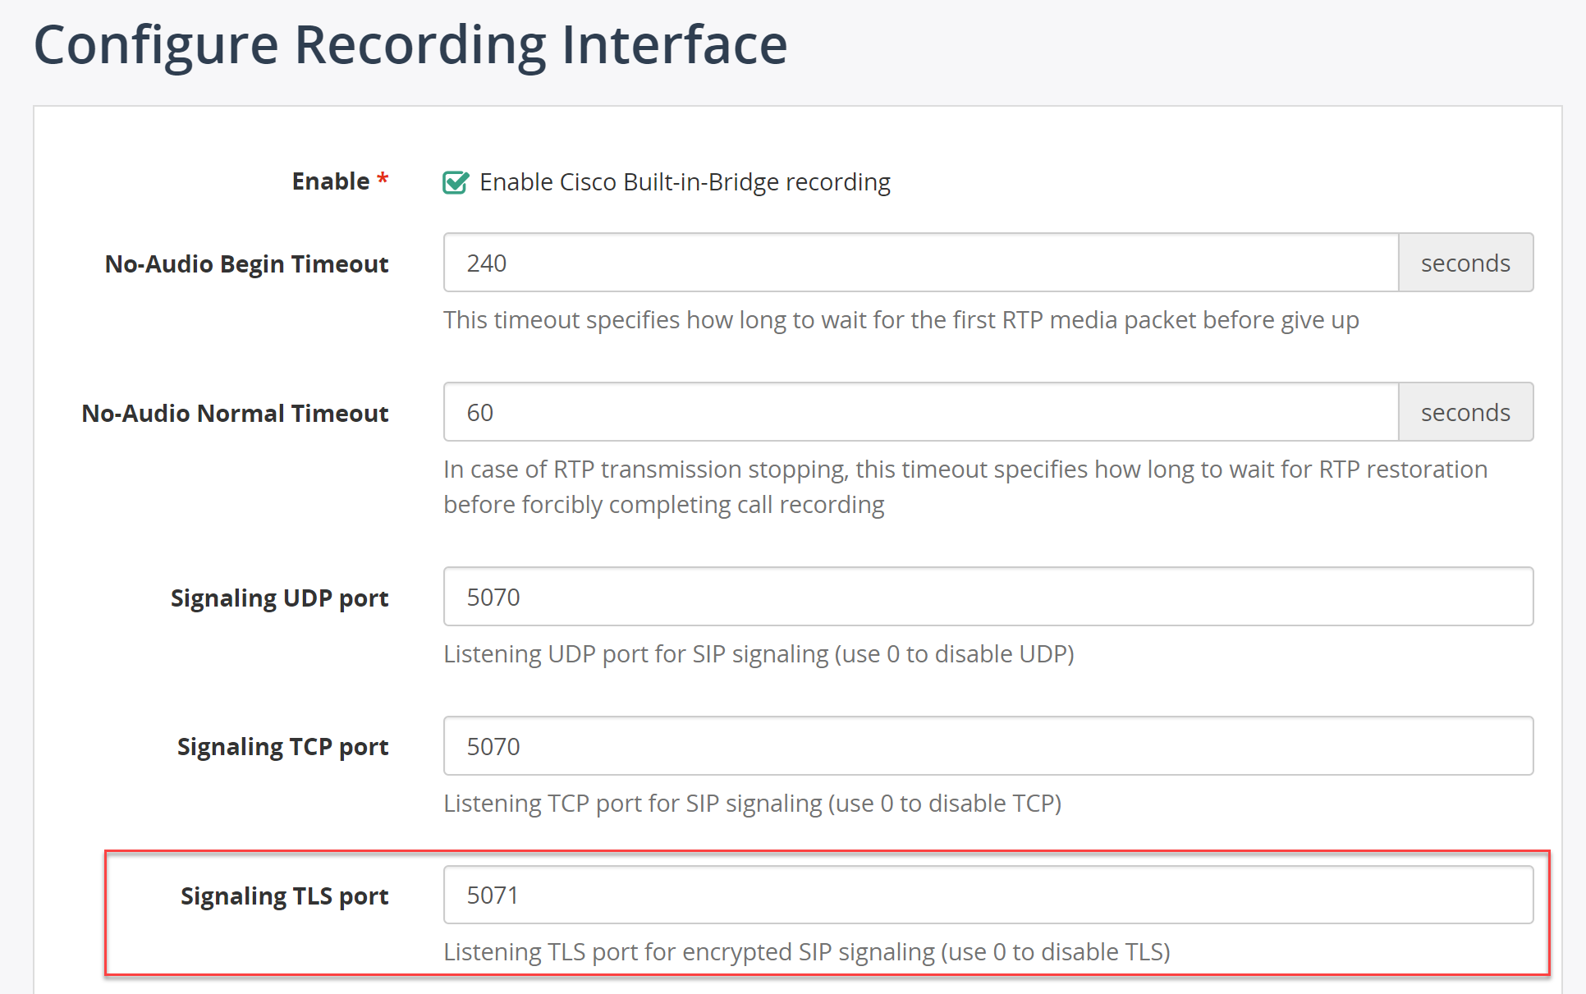Screen dimensions: 1586x994
Task: Click the Enable Cisco Built-in-Bridge recording label
Action: 685,182
